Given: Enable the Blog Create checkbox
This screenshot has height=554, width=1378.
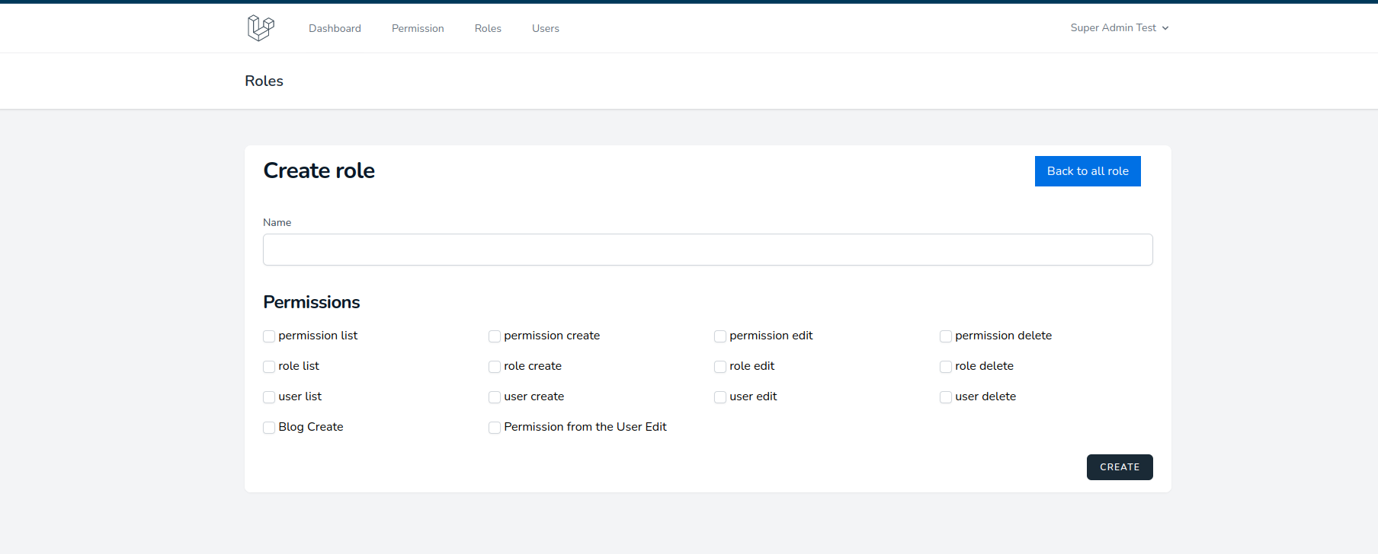Looking at the screenshot, I should 269,428.
